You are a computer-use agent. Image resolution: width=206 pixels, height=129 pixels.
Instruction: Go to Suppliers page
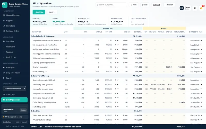[10, 21]
